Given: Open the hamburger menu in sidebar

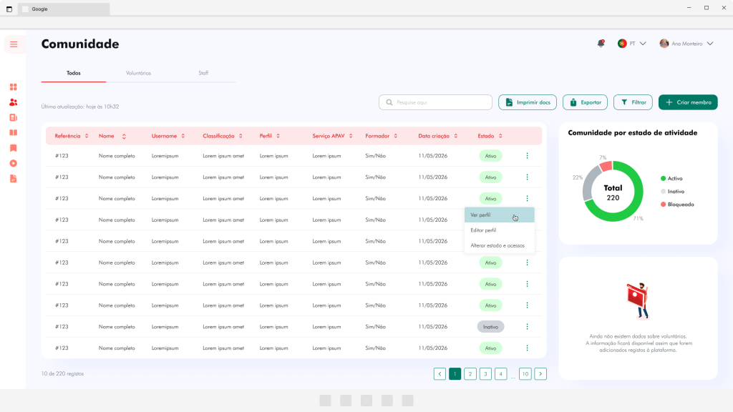Looking at the screenshot, I should pos(14,44).
